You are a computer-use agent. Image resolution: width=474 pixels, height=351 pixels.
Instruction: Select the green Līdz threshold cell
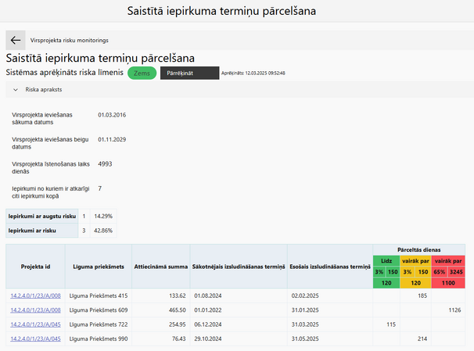386,260
